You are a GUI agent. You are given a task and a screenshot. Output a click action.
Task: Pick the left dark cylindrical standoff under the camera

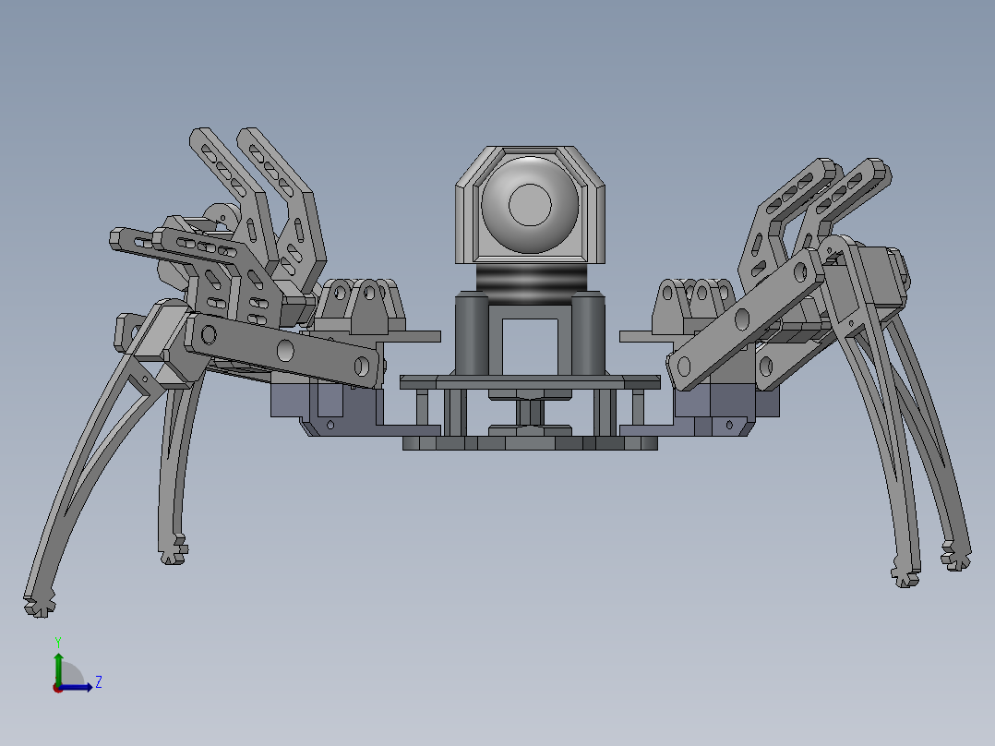(472, 333)
